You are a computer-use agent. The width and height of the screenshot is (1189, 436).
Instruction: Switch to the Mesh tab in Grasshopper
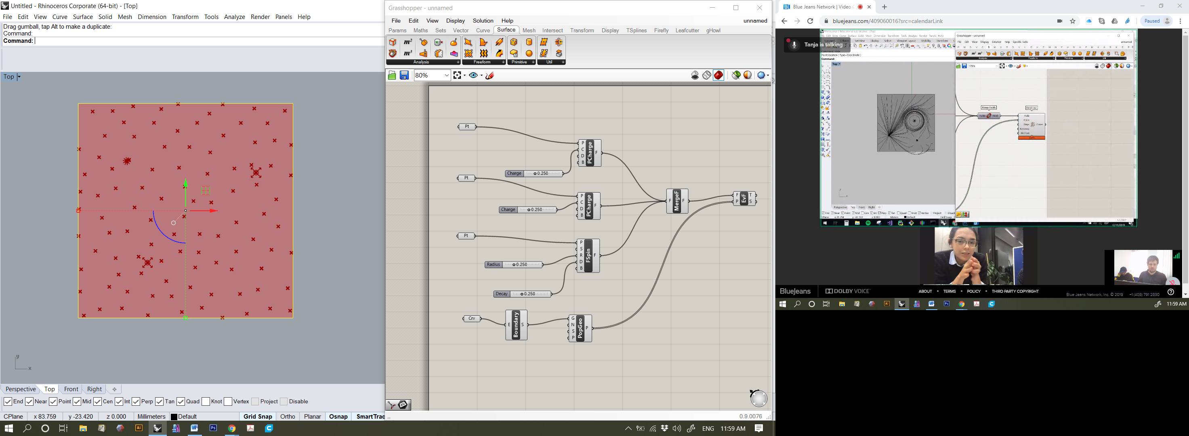pos(529,30)
